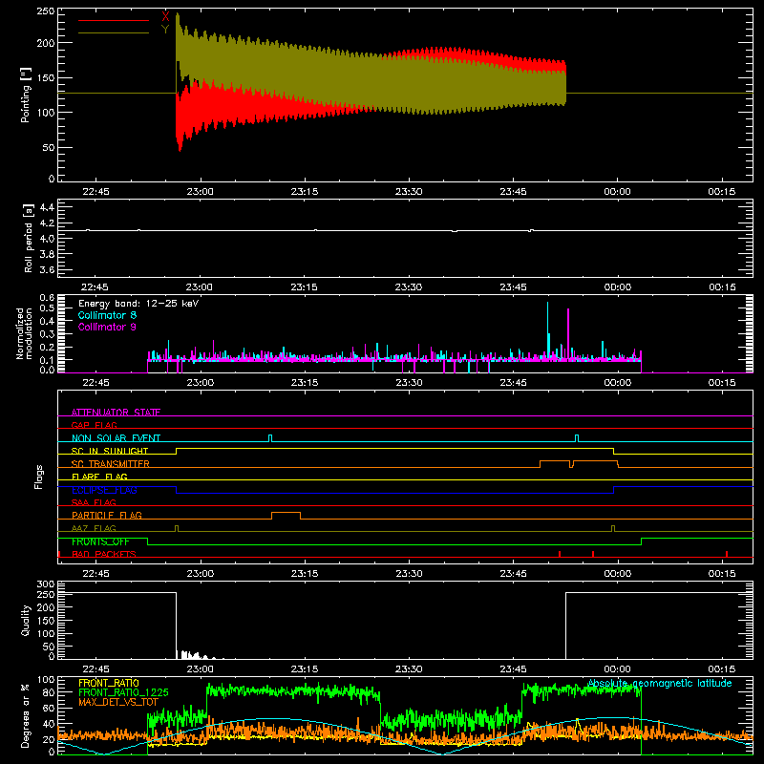Click the second NON_SOLAR_EVENT pulse near 23:54
The height and width of the screenshot is (764, 764).
(x=577, y=438)
